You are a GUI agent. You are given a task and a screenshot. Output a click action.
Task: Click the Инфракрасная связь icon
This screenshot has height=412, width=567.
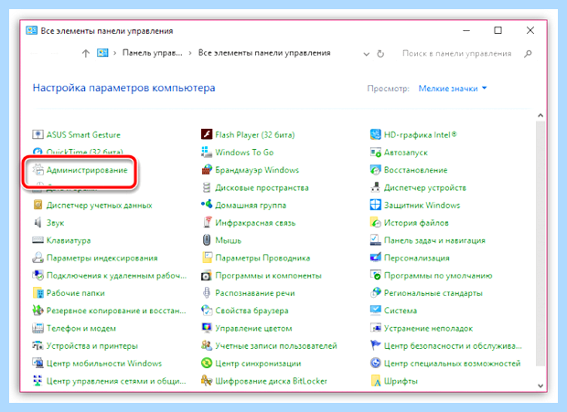coord(207,222)
